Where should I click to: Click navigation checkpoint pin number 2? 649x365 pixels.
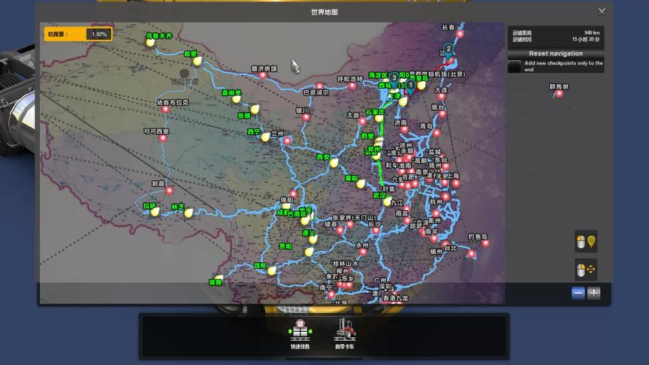(448, 50)
